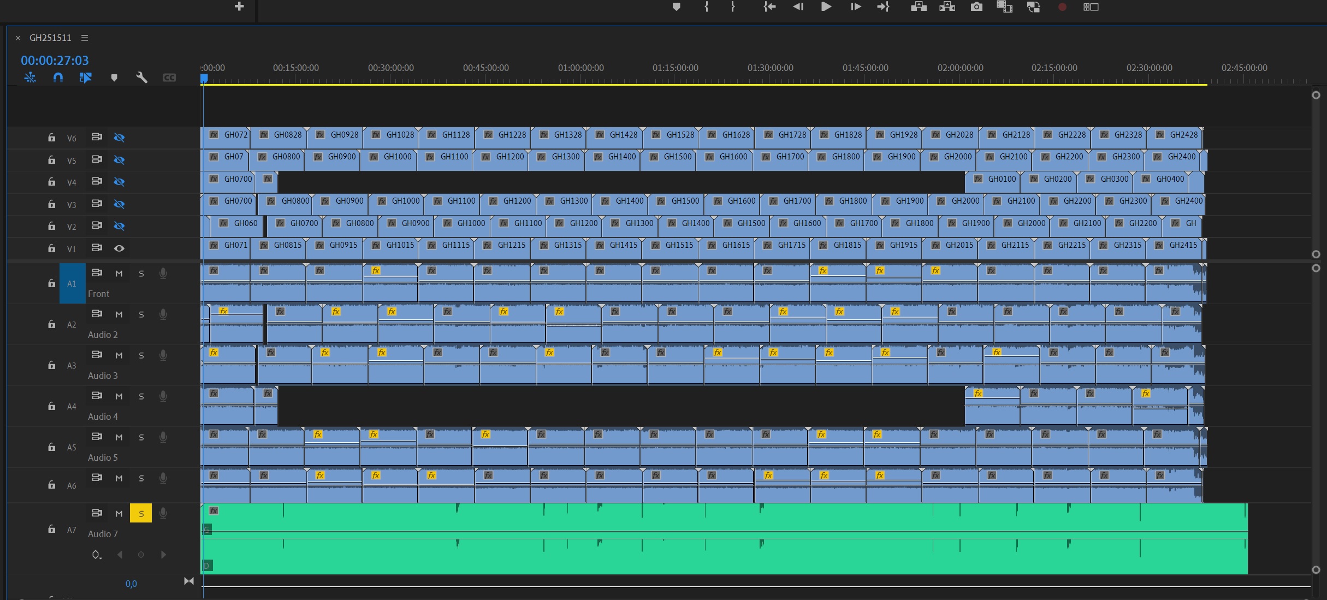The height and width of the screenshot is (600, 1327).
Task: Click Go to In point button
Action: pyautogui.click(x=769, y=7)
